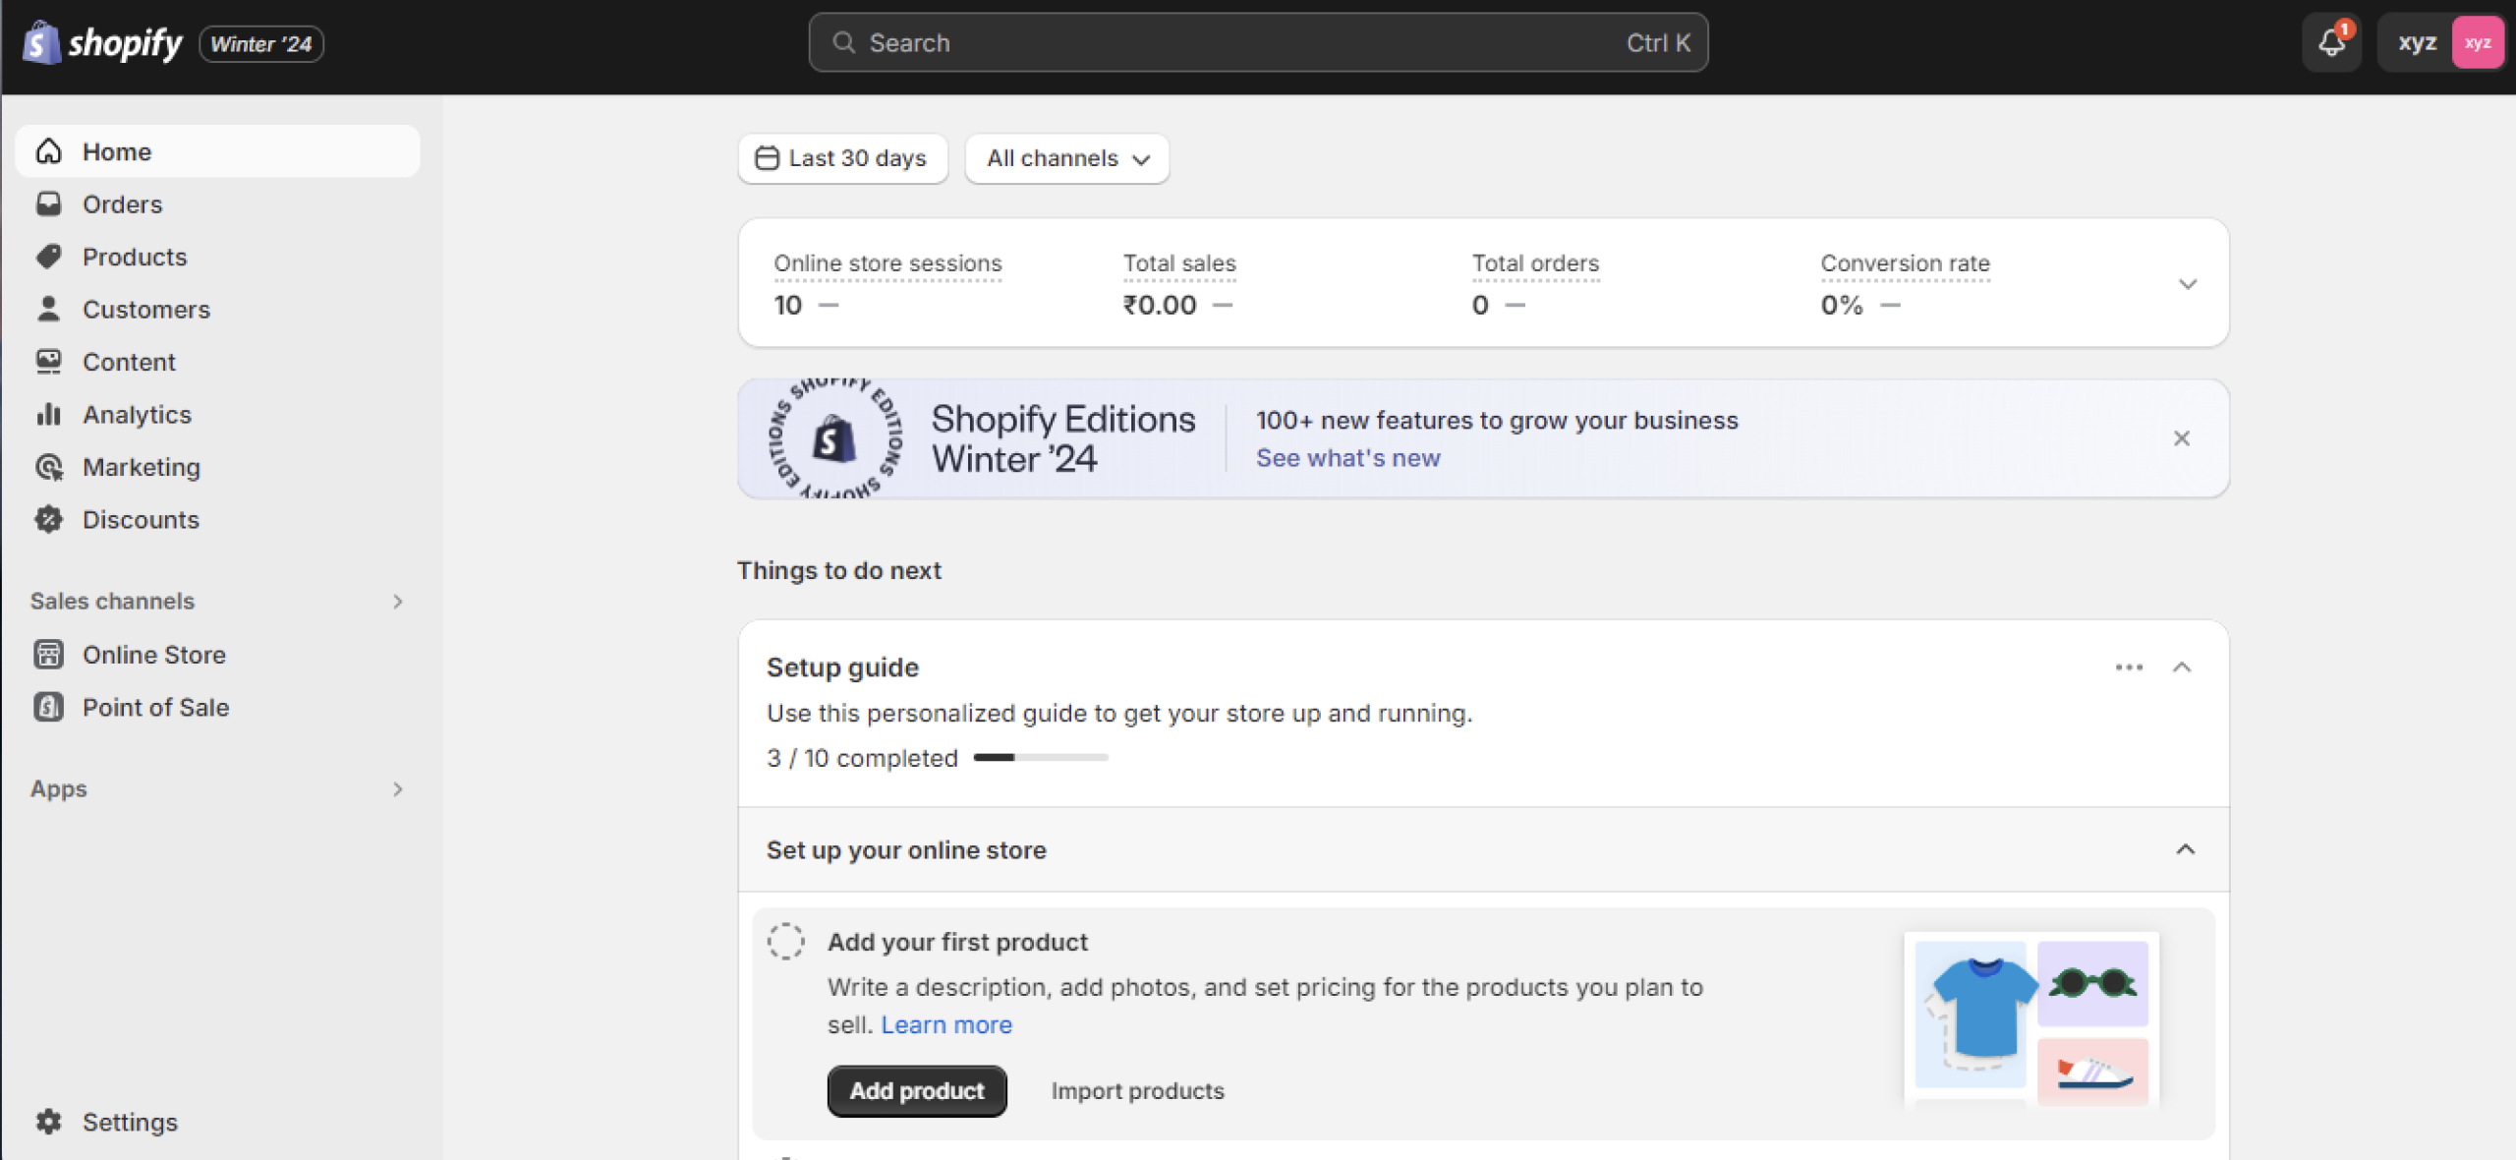Click the Orders inbox icon
This screenshot has height=1160, width=2516.
click(x=49, y=203)
